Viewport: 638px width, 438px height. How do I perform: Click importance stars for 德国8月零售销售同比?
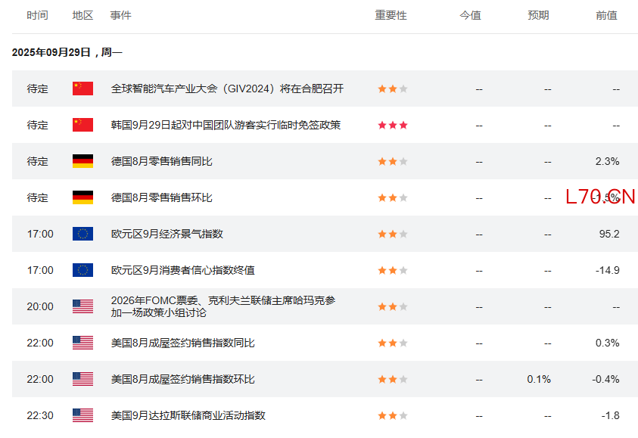pyautogui.click(x=393, y=161)
